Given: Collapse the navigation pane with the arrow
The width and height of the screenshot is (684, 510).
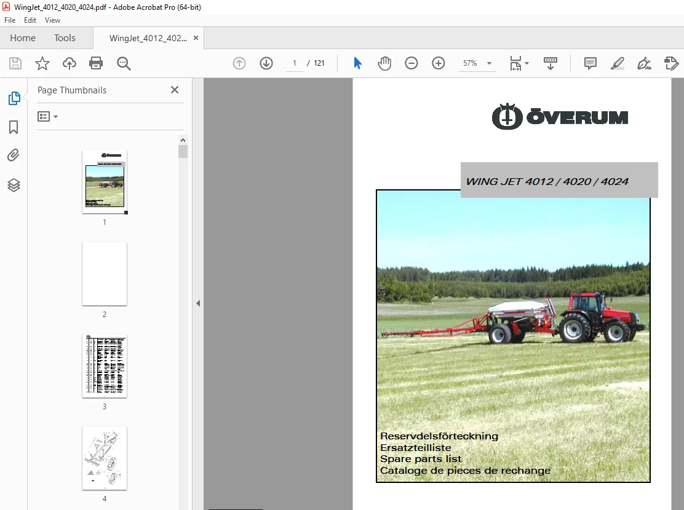Looking at the screenshot, I should (x=198, y=304).
